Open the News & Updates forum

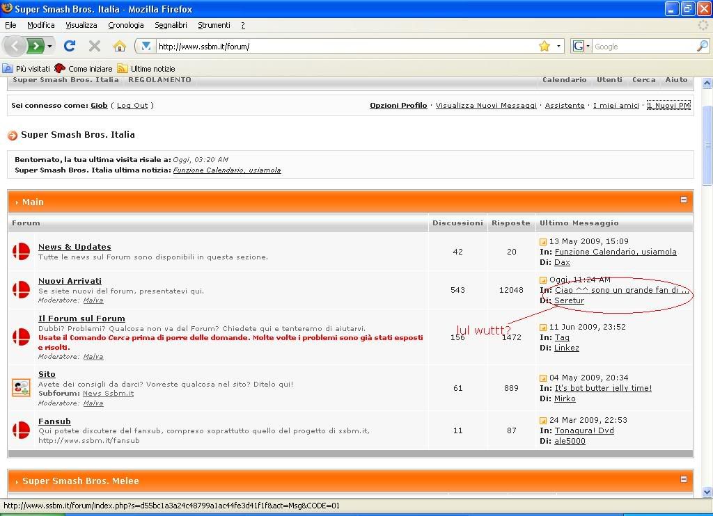[75, 247]
